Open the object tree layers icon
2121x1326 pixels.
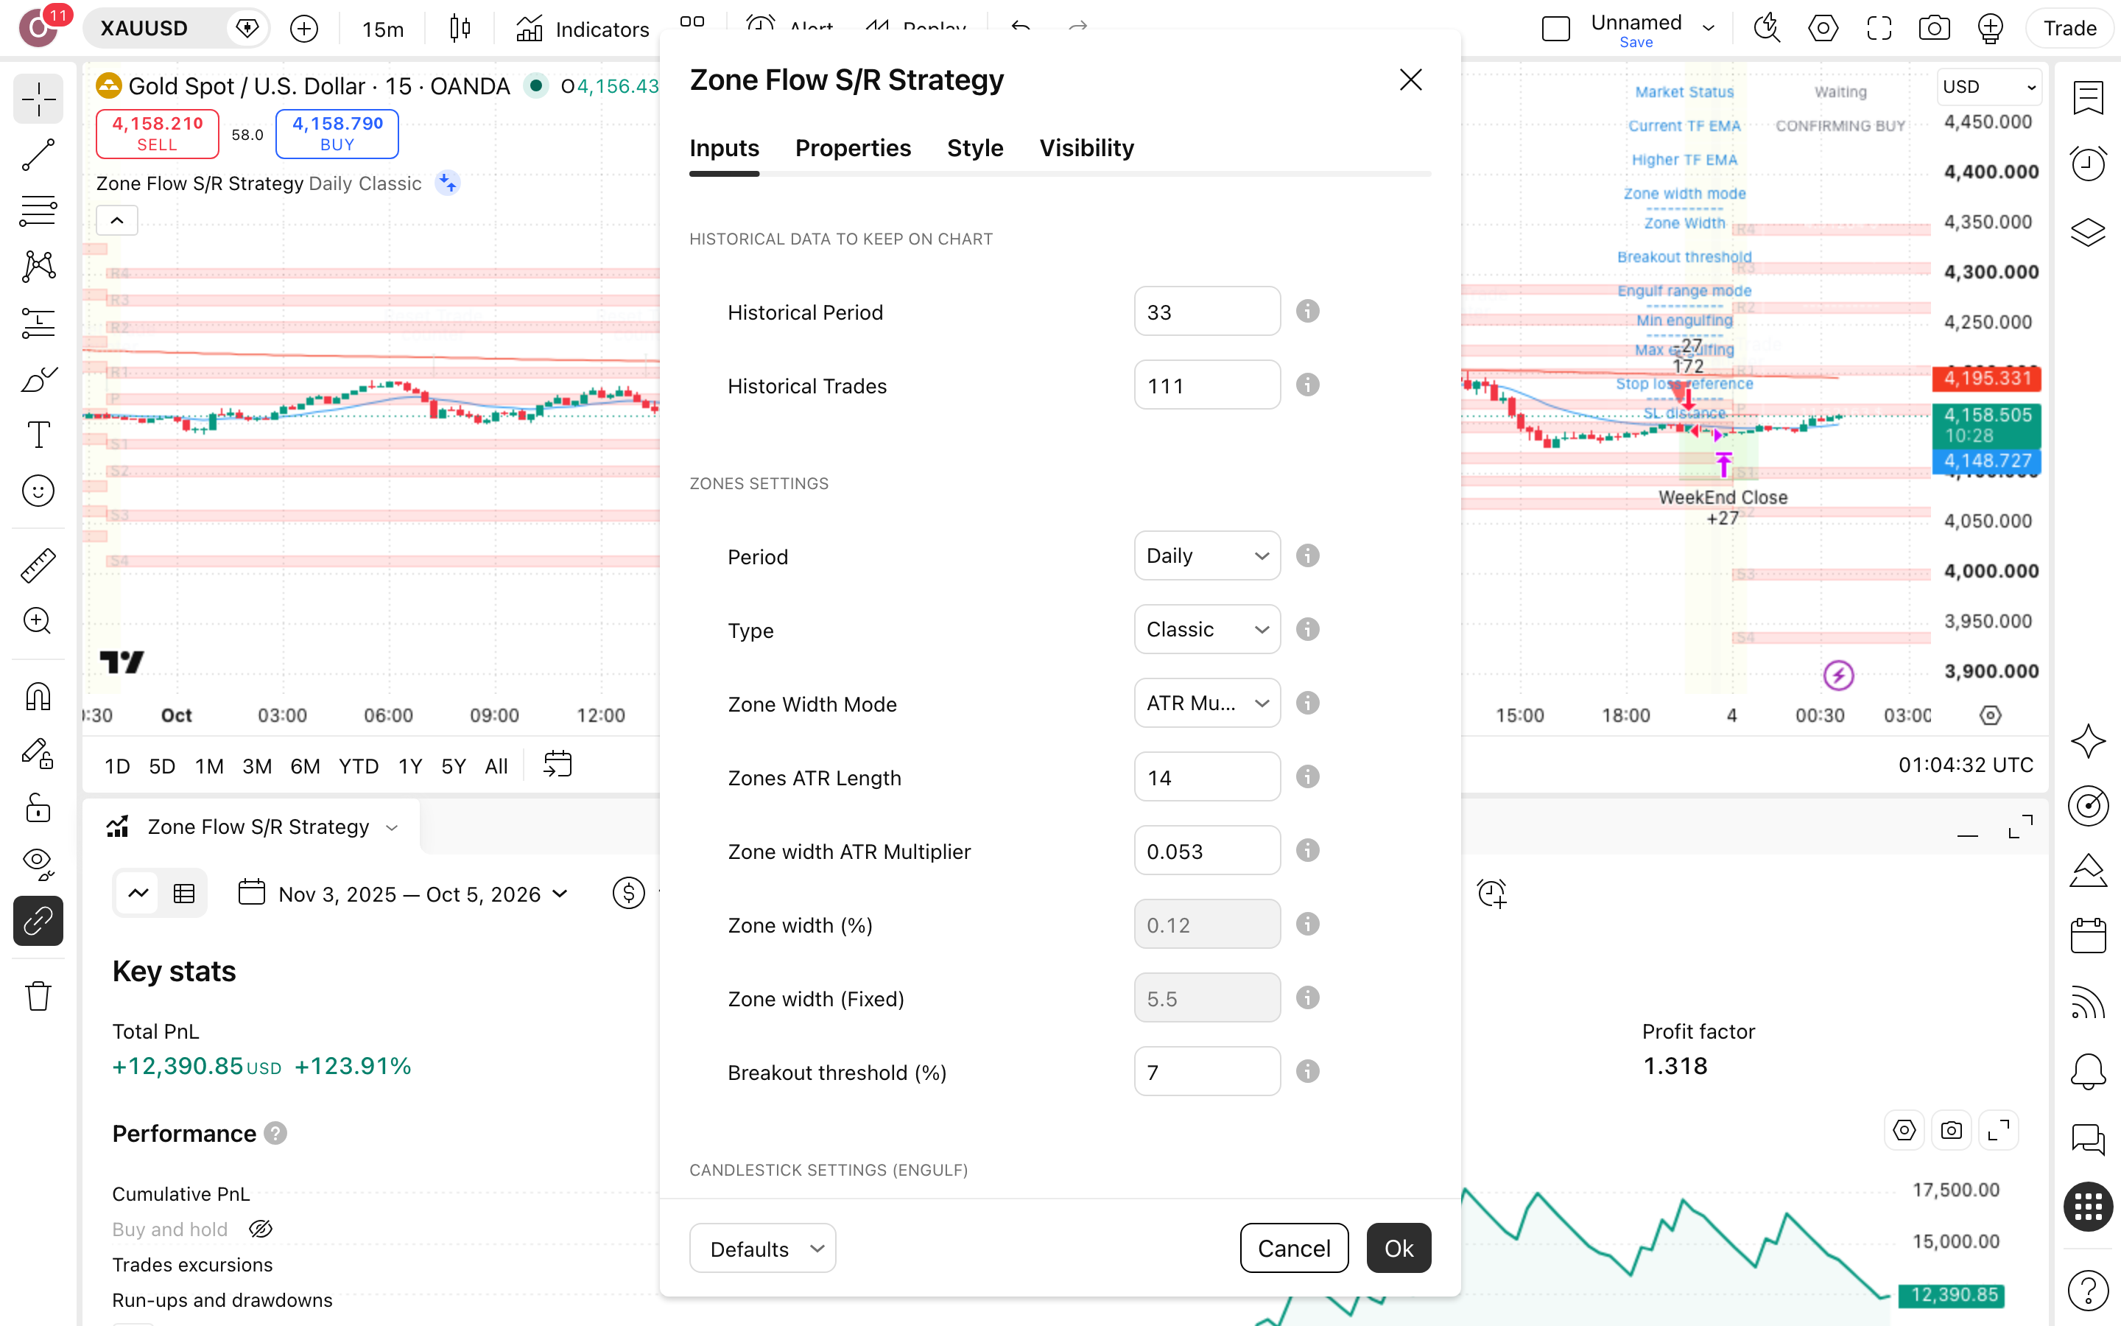tap(2088, 231)
